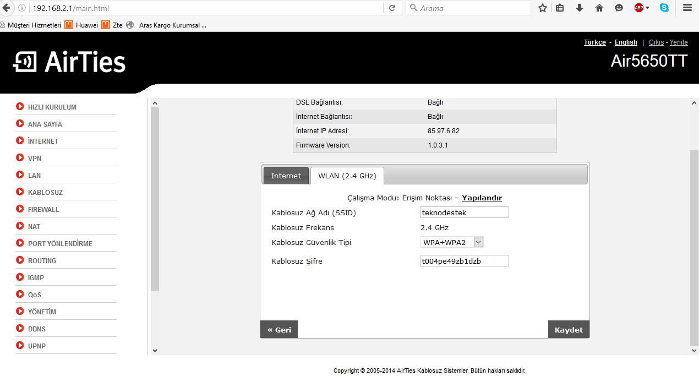Open PORT YÖNLENDİRME menu item
The width and height of the screenshot is (699, 376).
[x=60, y=244]
